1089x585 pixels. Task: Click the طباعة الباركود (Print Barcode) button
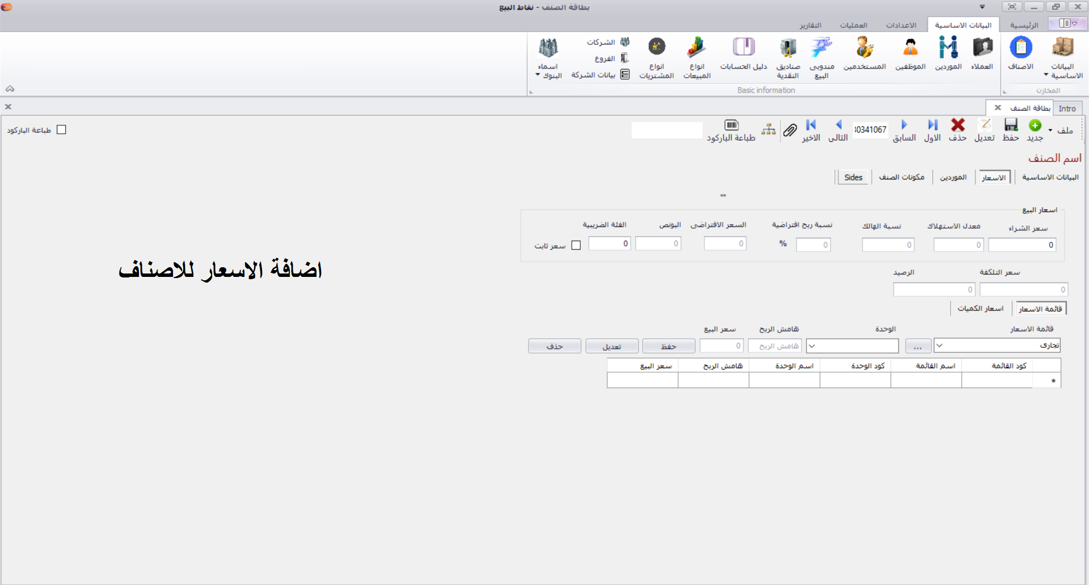732,130
